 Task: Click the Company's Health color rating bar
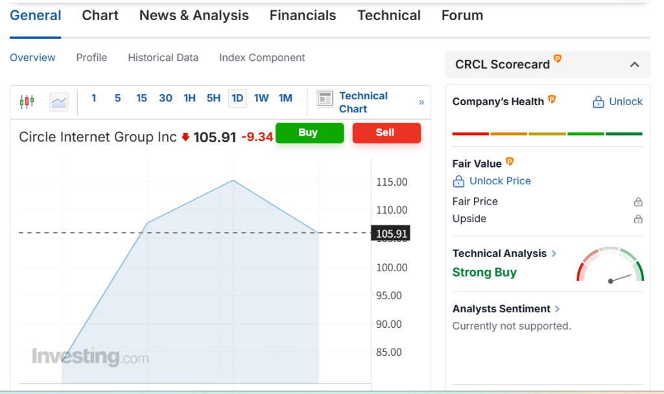pos(547,134)
